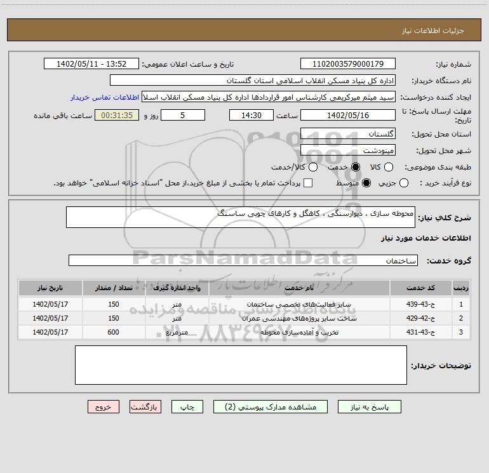Click the buyer notes text area

[241, 365]
